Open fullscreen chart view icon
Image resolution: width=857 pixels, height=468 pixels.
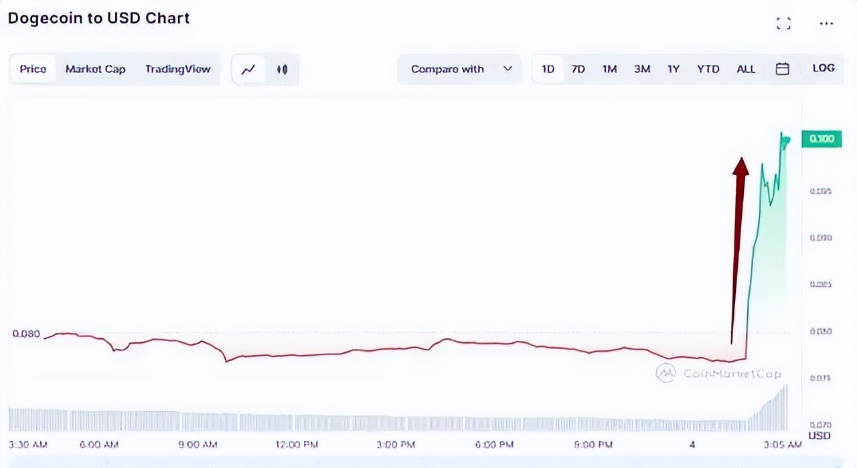(783, 23)
